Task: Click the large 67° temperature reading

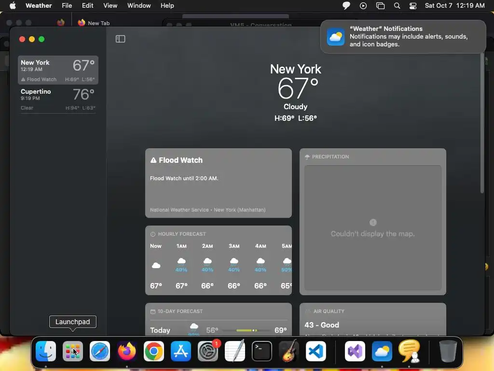Action: coord(297,89)
